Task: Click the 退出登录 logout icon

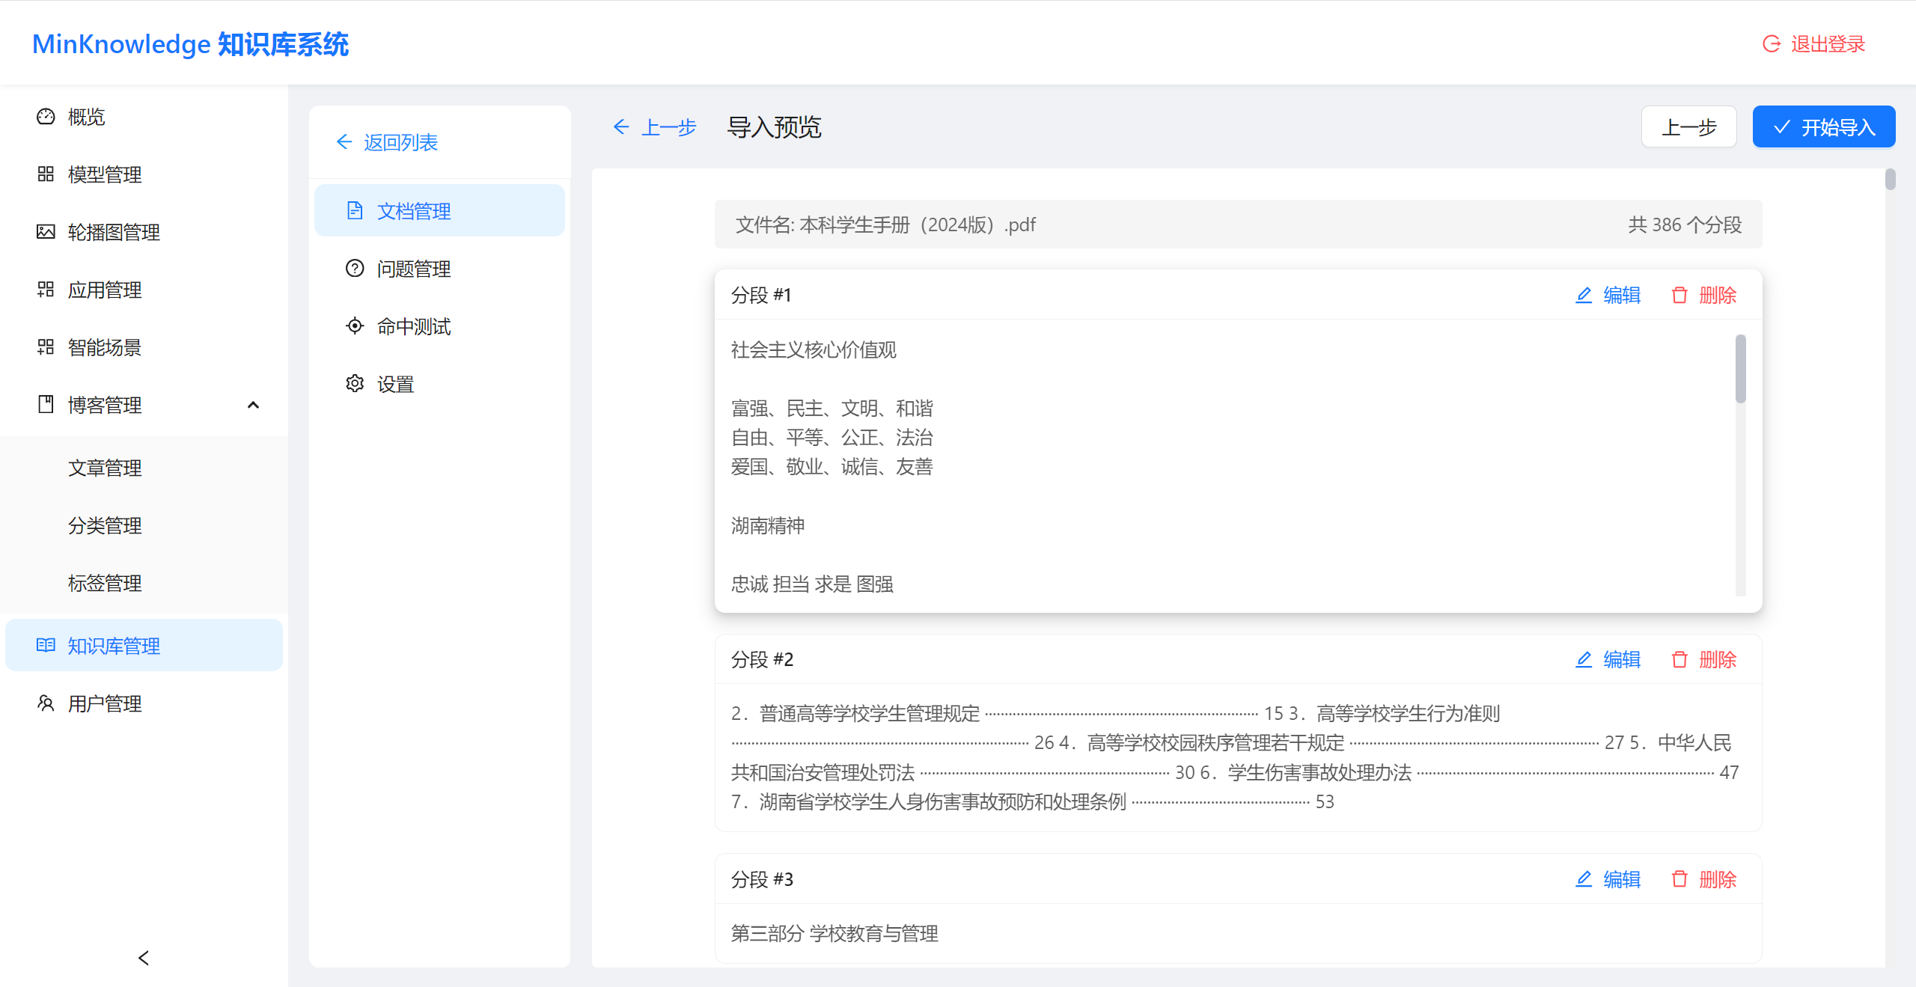Action: [1770, 43]
